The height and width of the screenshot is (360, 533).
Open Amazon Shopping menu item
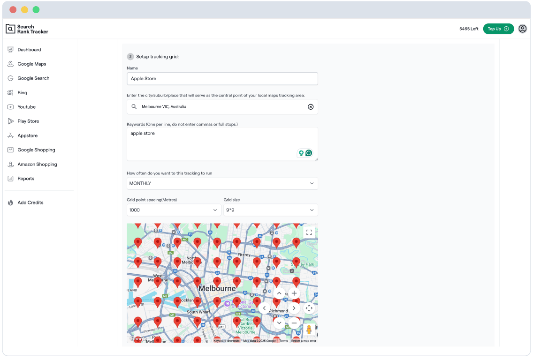[x=38, y=165]
